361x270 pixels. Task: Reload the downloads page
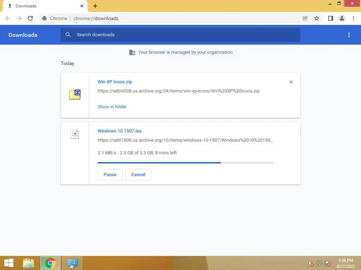pos(30,18)
